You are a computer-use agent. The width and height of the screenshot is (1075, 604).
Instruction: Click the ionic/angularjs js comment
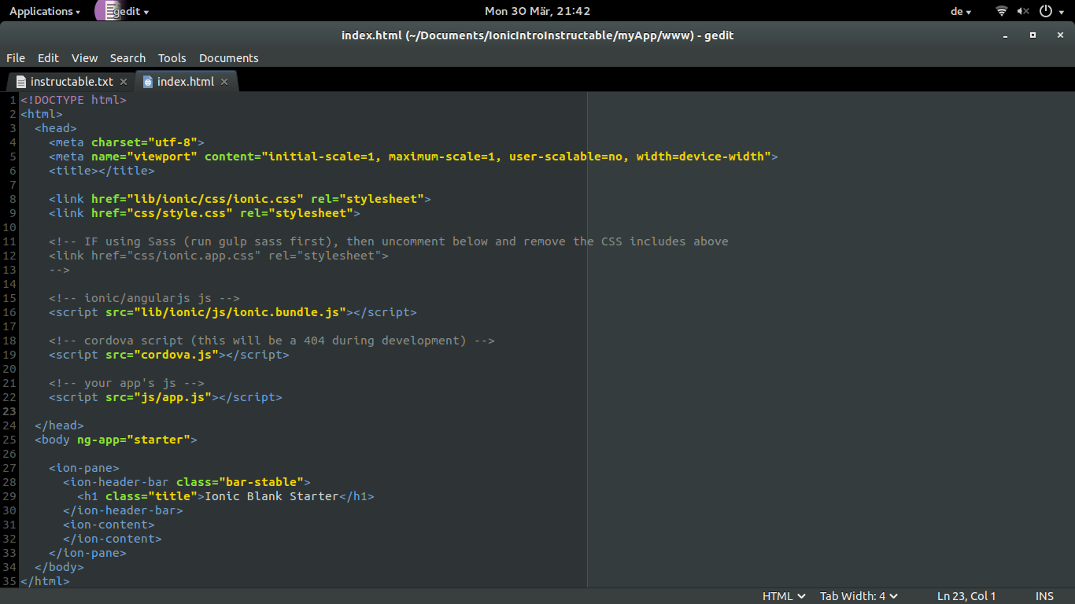coord(144,298)
